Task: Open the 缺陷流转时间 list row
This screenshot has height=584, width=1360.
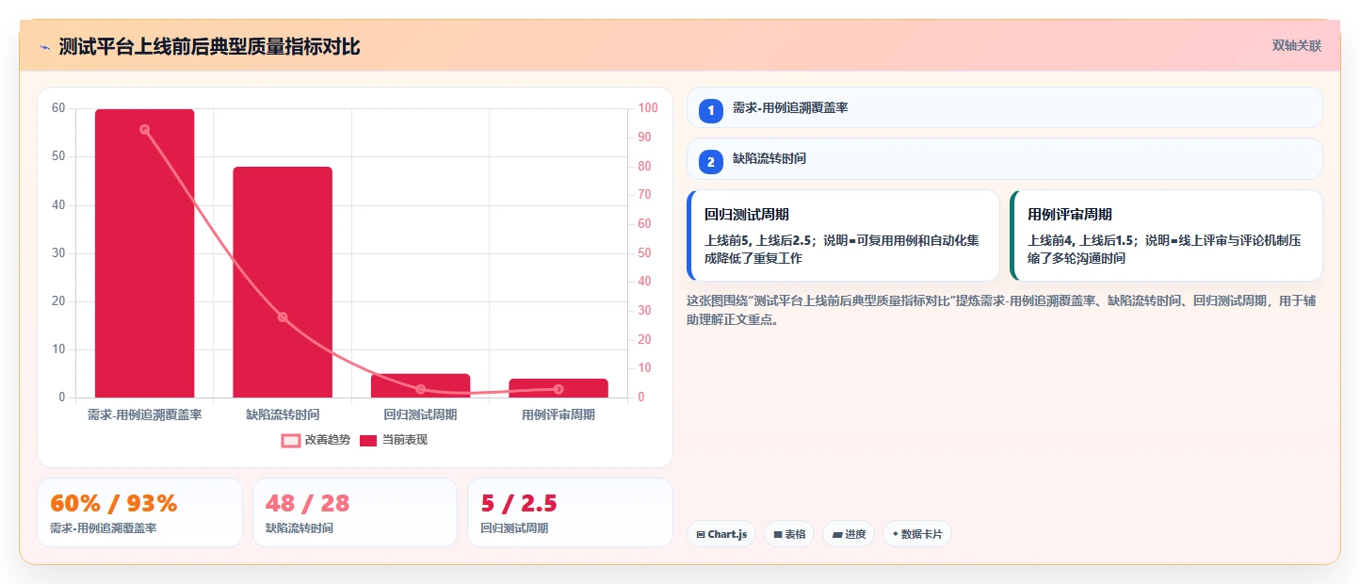Action: coord(1005,158)
